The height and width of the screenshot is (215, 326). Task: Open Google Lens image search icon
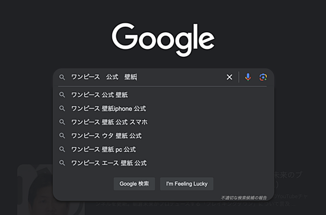pyautogui.click(x=263, y=77)
